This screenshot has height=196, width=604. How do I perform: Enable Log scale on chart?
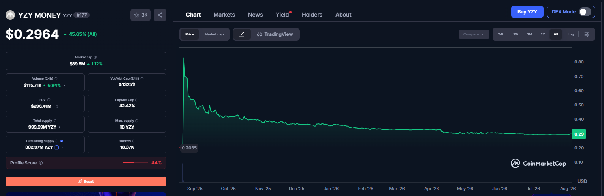[570, 34]
